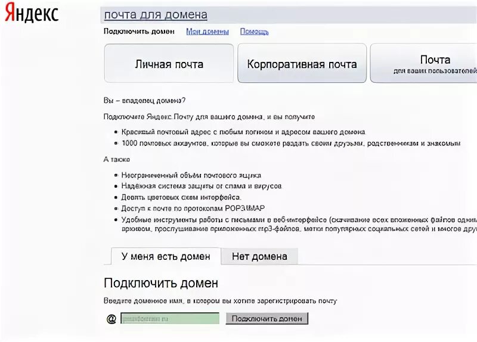Click the 'Десять цветовых схем интерфейса' bullet
The image size is (477, 342).
coord(181,197)
